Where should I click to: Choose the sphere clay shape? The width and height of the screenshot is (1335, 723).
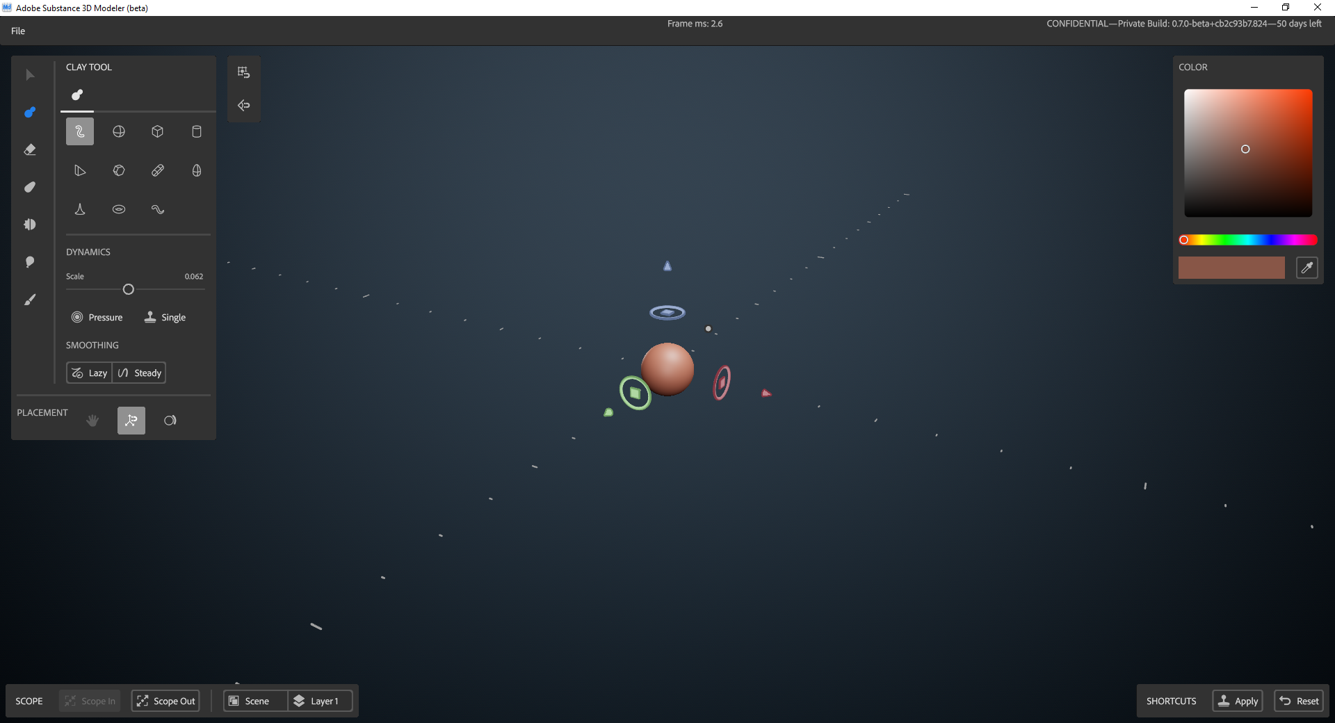coord(119,131)
